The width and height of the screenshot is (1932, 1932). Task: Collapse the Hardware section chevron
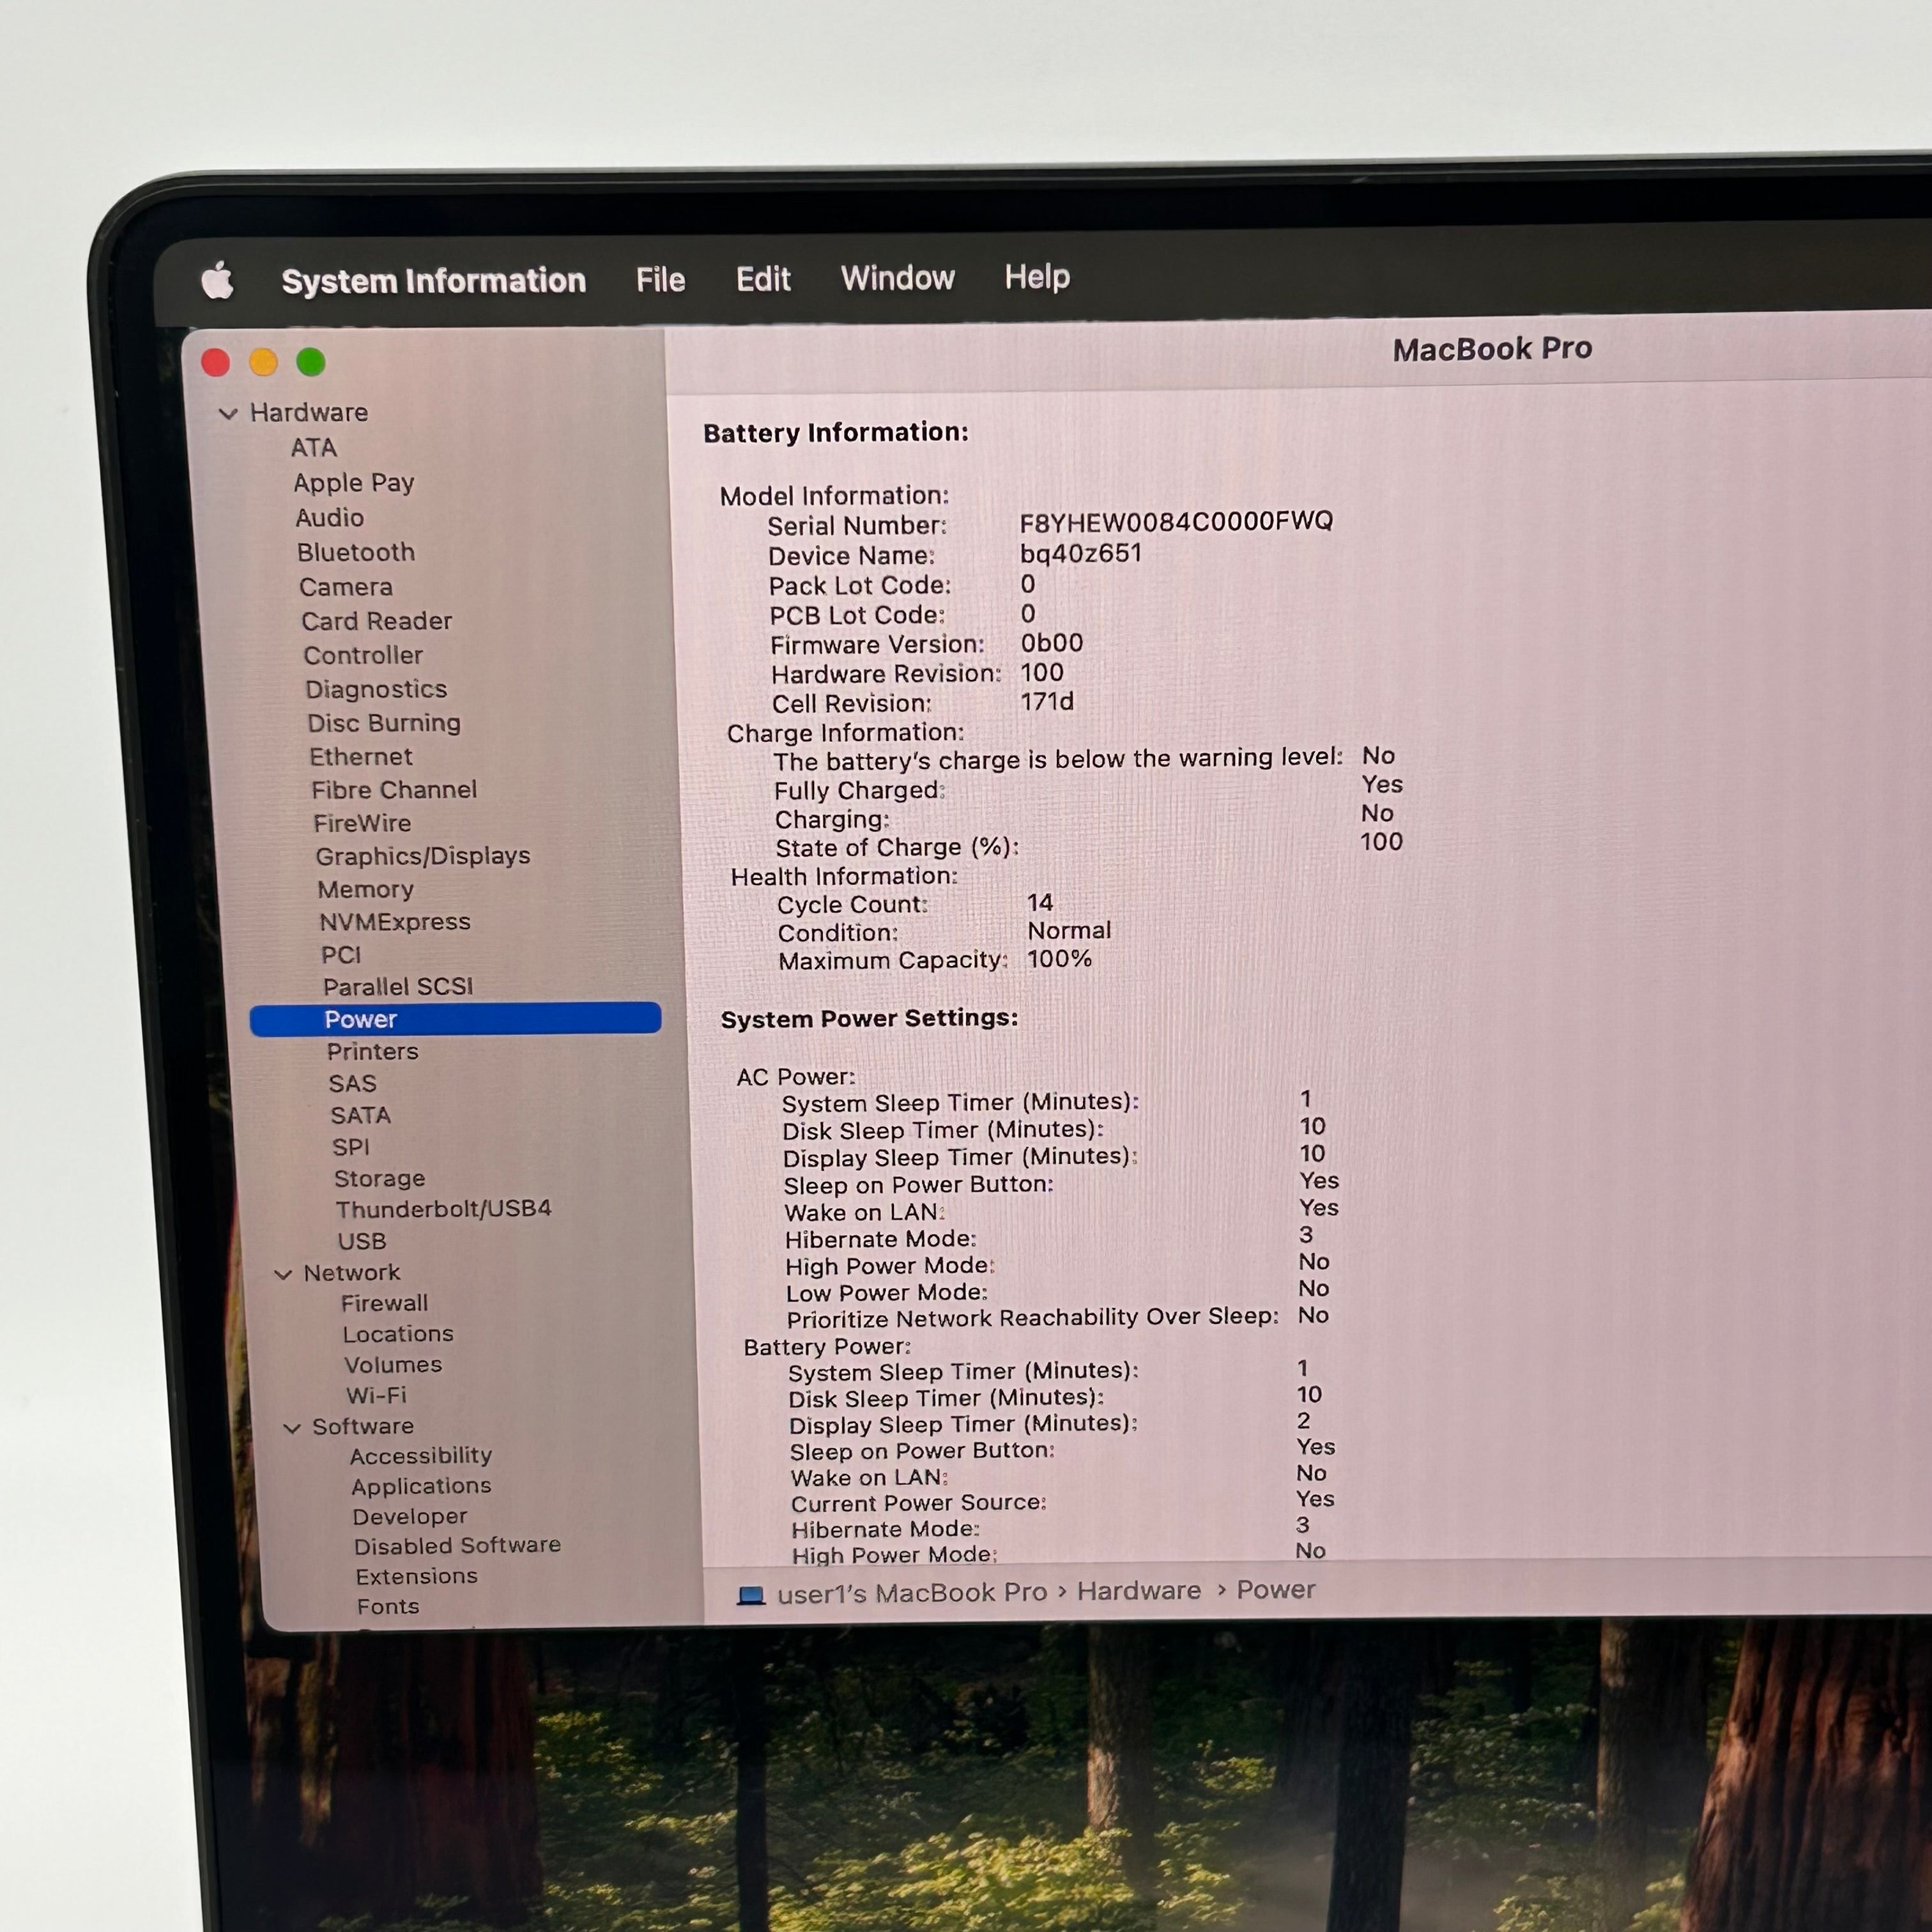pyautogui.click(x=228, y=413)
